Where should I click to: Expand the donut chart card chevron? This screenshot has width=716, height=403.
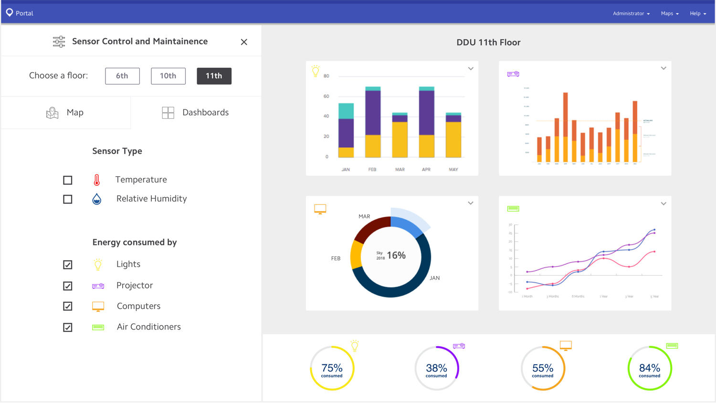click(471, 203)
